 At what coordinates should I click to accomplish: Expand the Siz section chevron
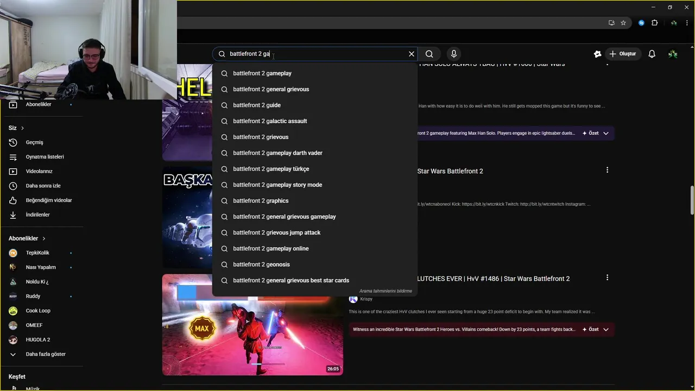pyautogui.click(x=22, y=128)
